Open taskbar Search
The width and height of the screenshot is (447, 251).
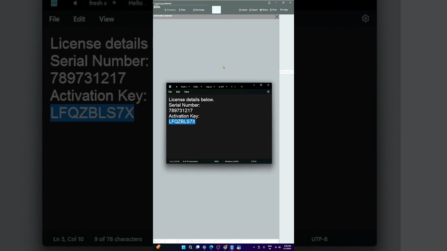click(190, 247)
